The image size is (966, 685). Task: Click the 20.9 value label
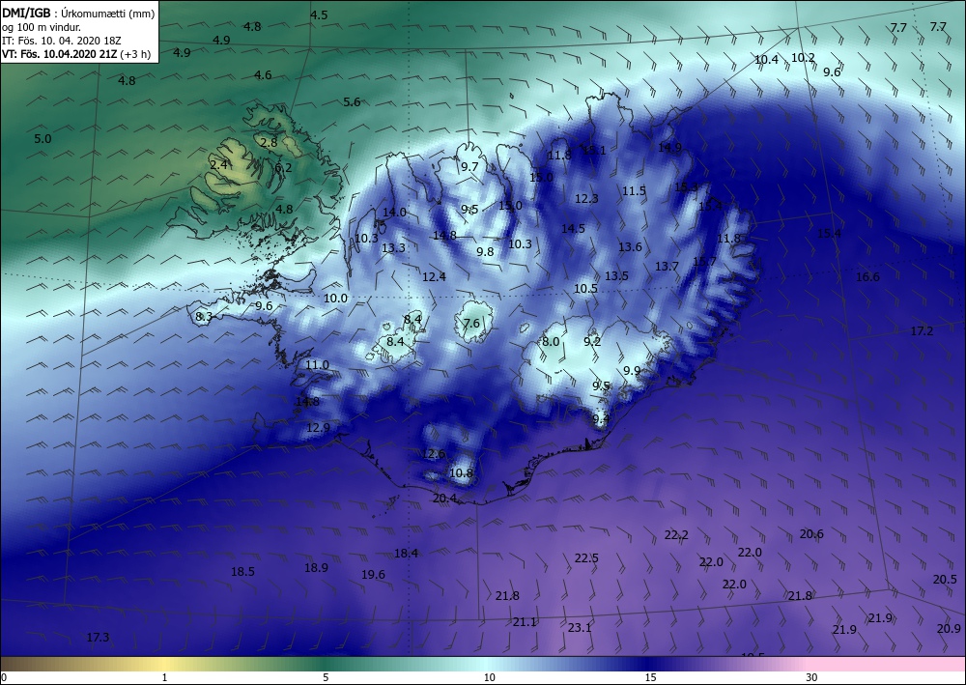[x=949, y=628]
